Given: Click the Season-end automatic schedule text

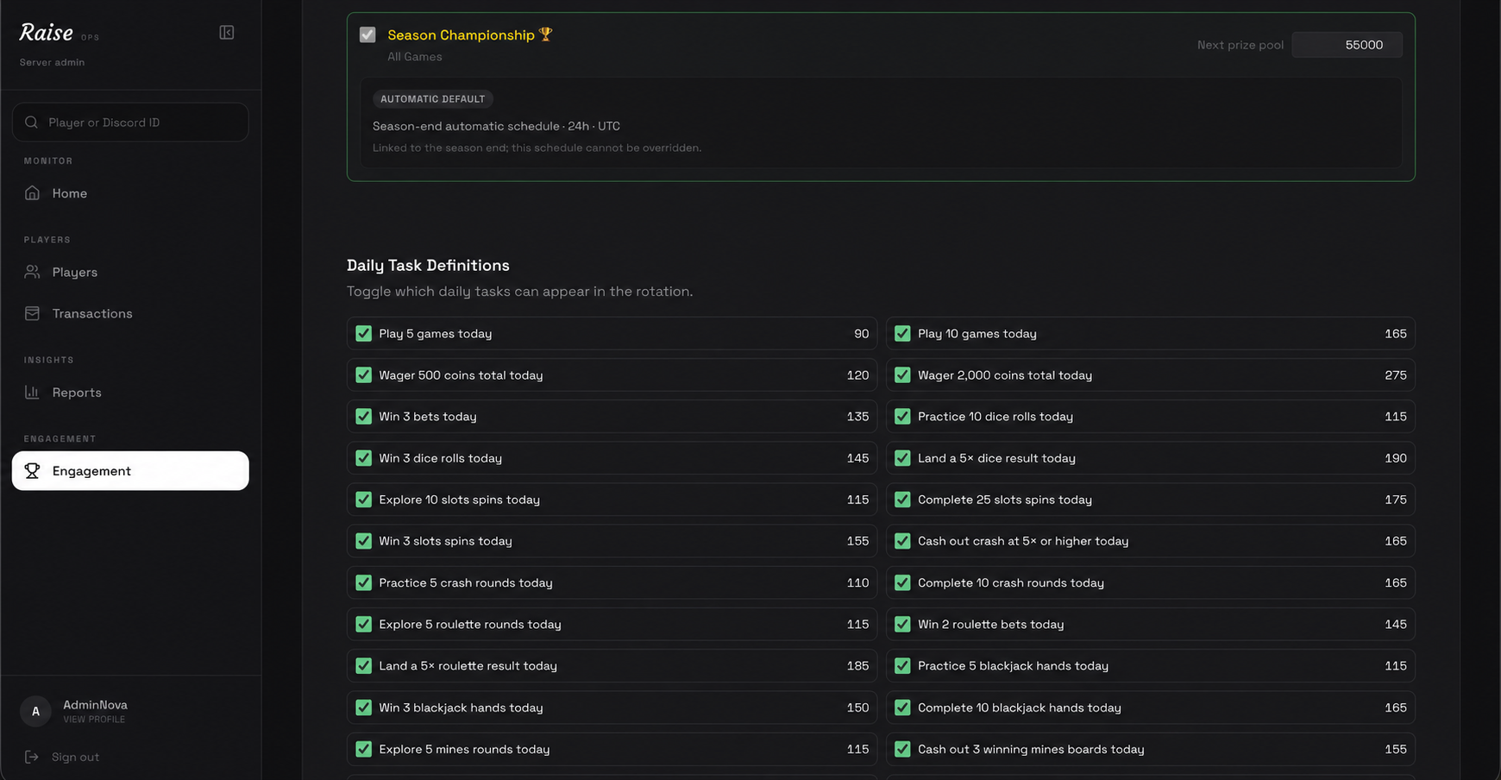Looking at the screenshot, I should click(496, 126).
